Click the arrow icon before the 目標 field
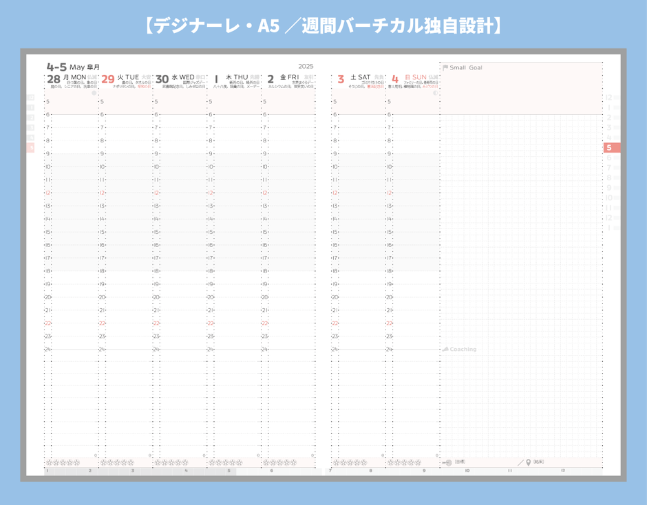 pyautogui.click(x=443, y=463)
